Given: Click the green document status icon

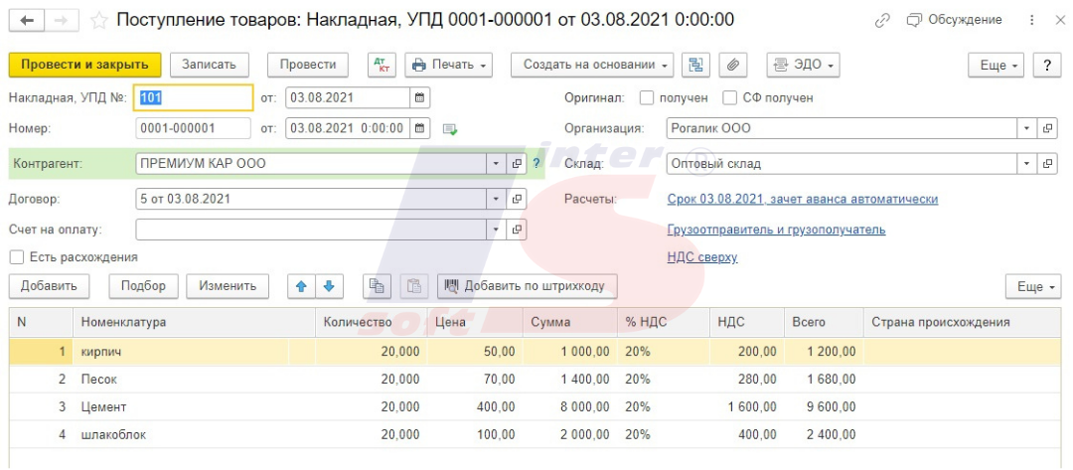Looking at the screenshot, I should pyautogui.click(x=450, y=128).
